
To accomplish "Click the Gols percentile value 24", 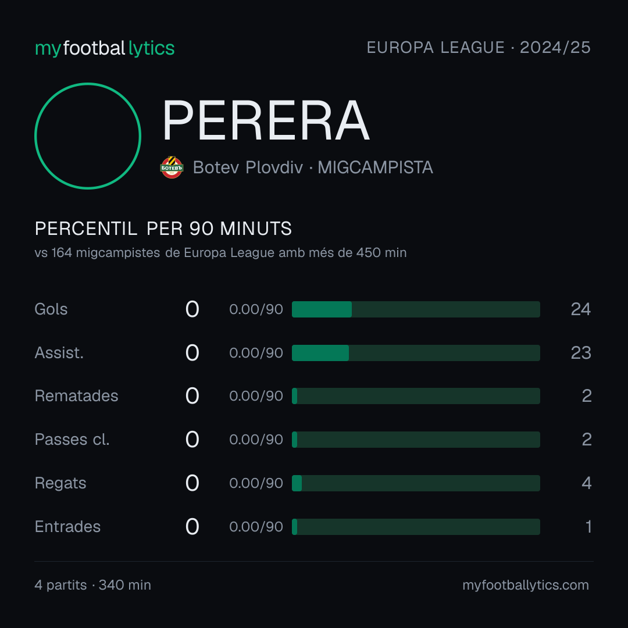I will 581,309.
